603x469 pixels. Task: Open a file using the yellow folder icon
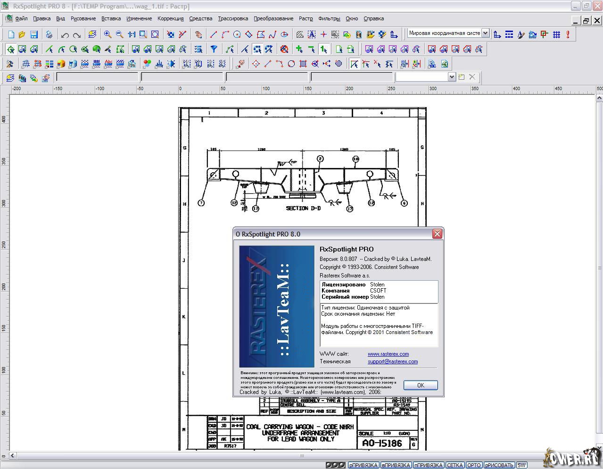click(22, 34)
